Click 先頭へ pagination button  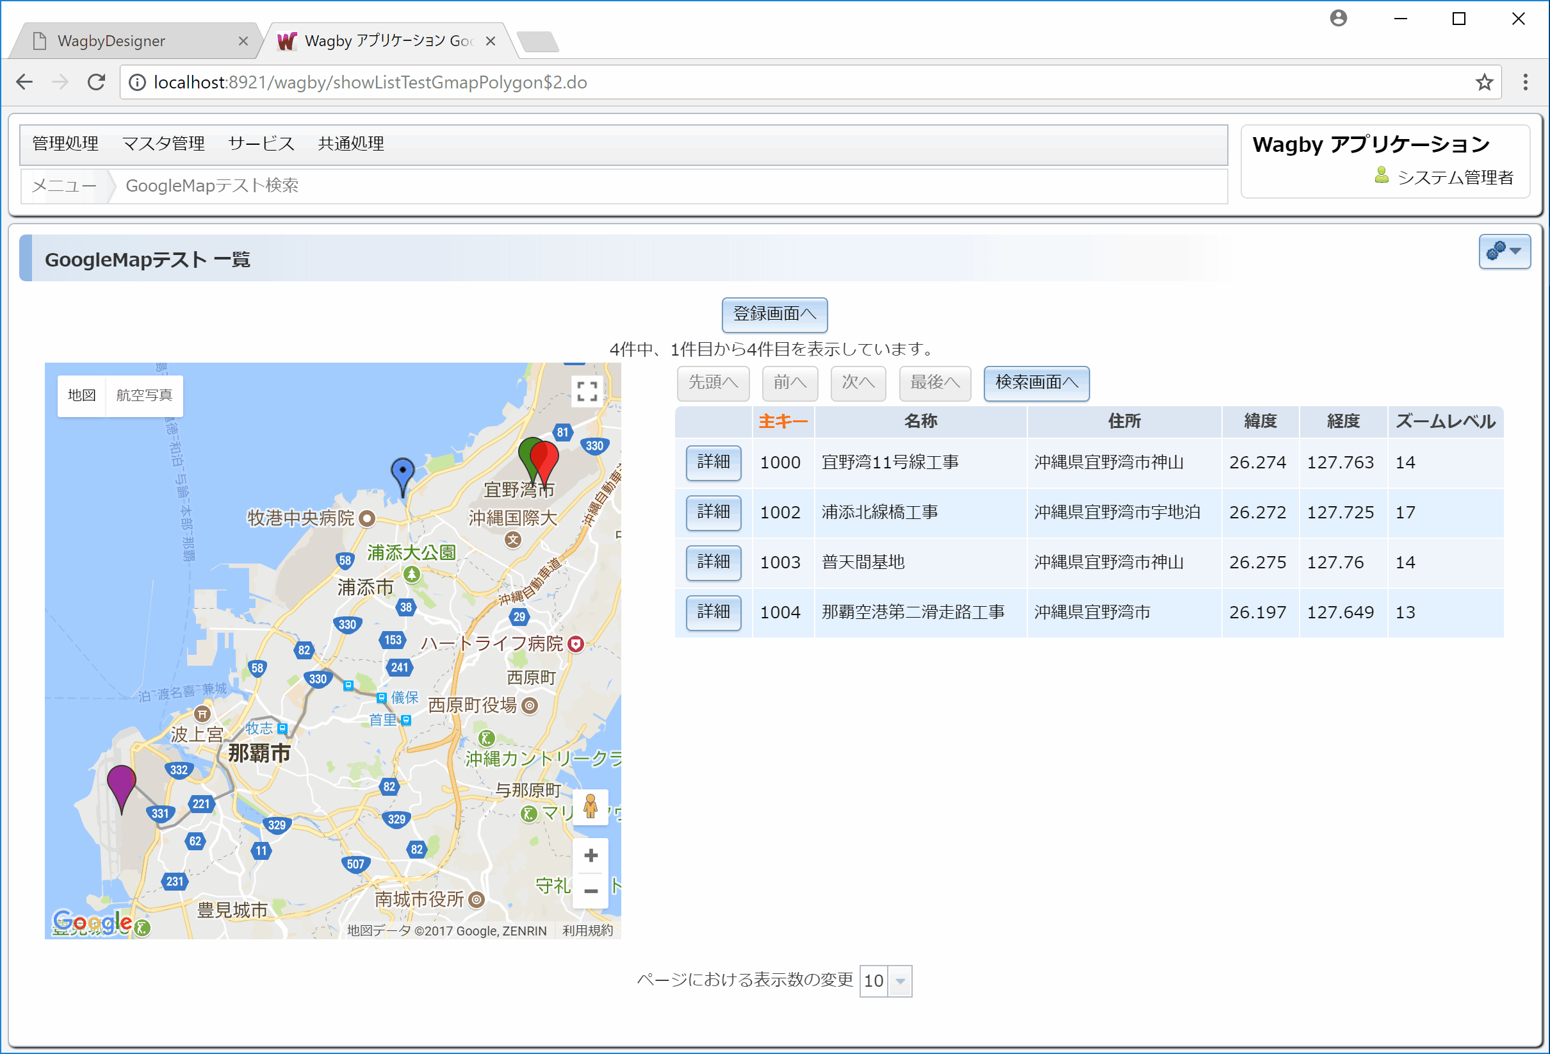coord(713,383)
